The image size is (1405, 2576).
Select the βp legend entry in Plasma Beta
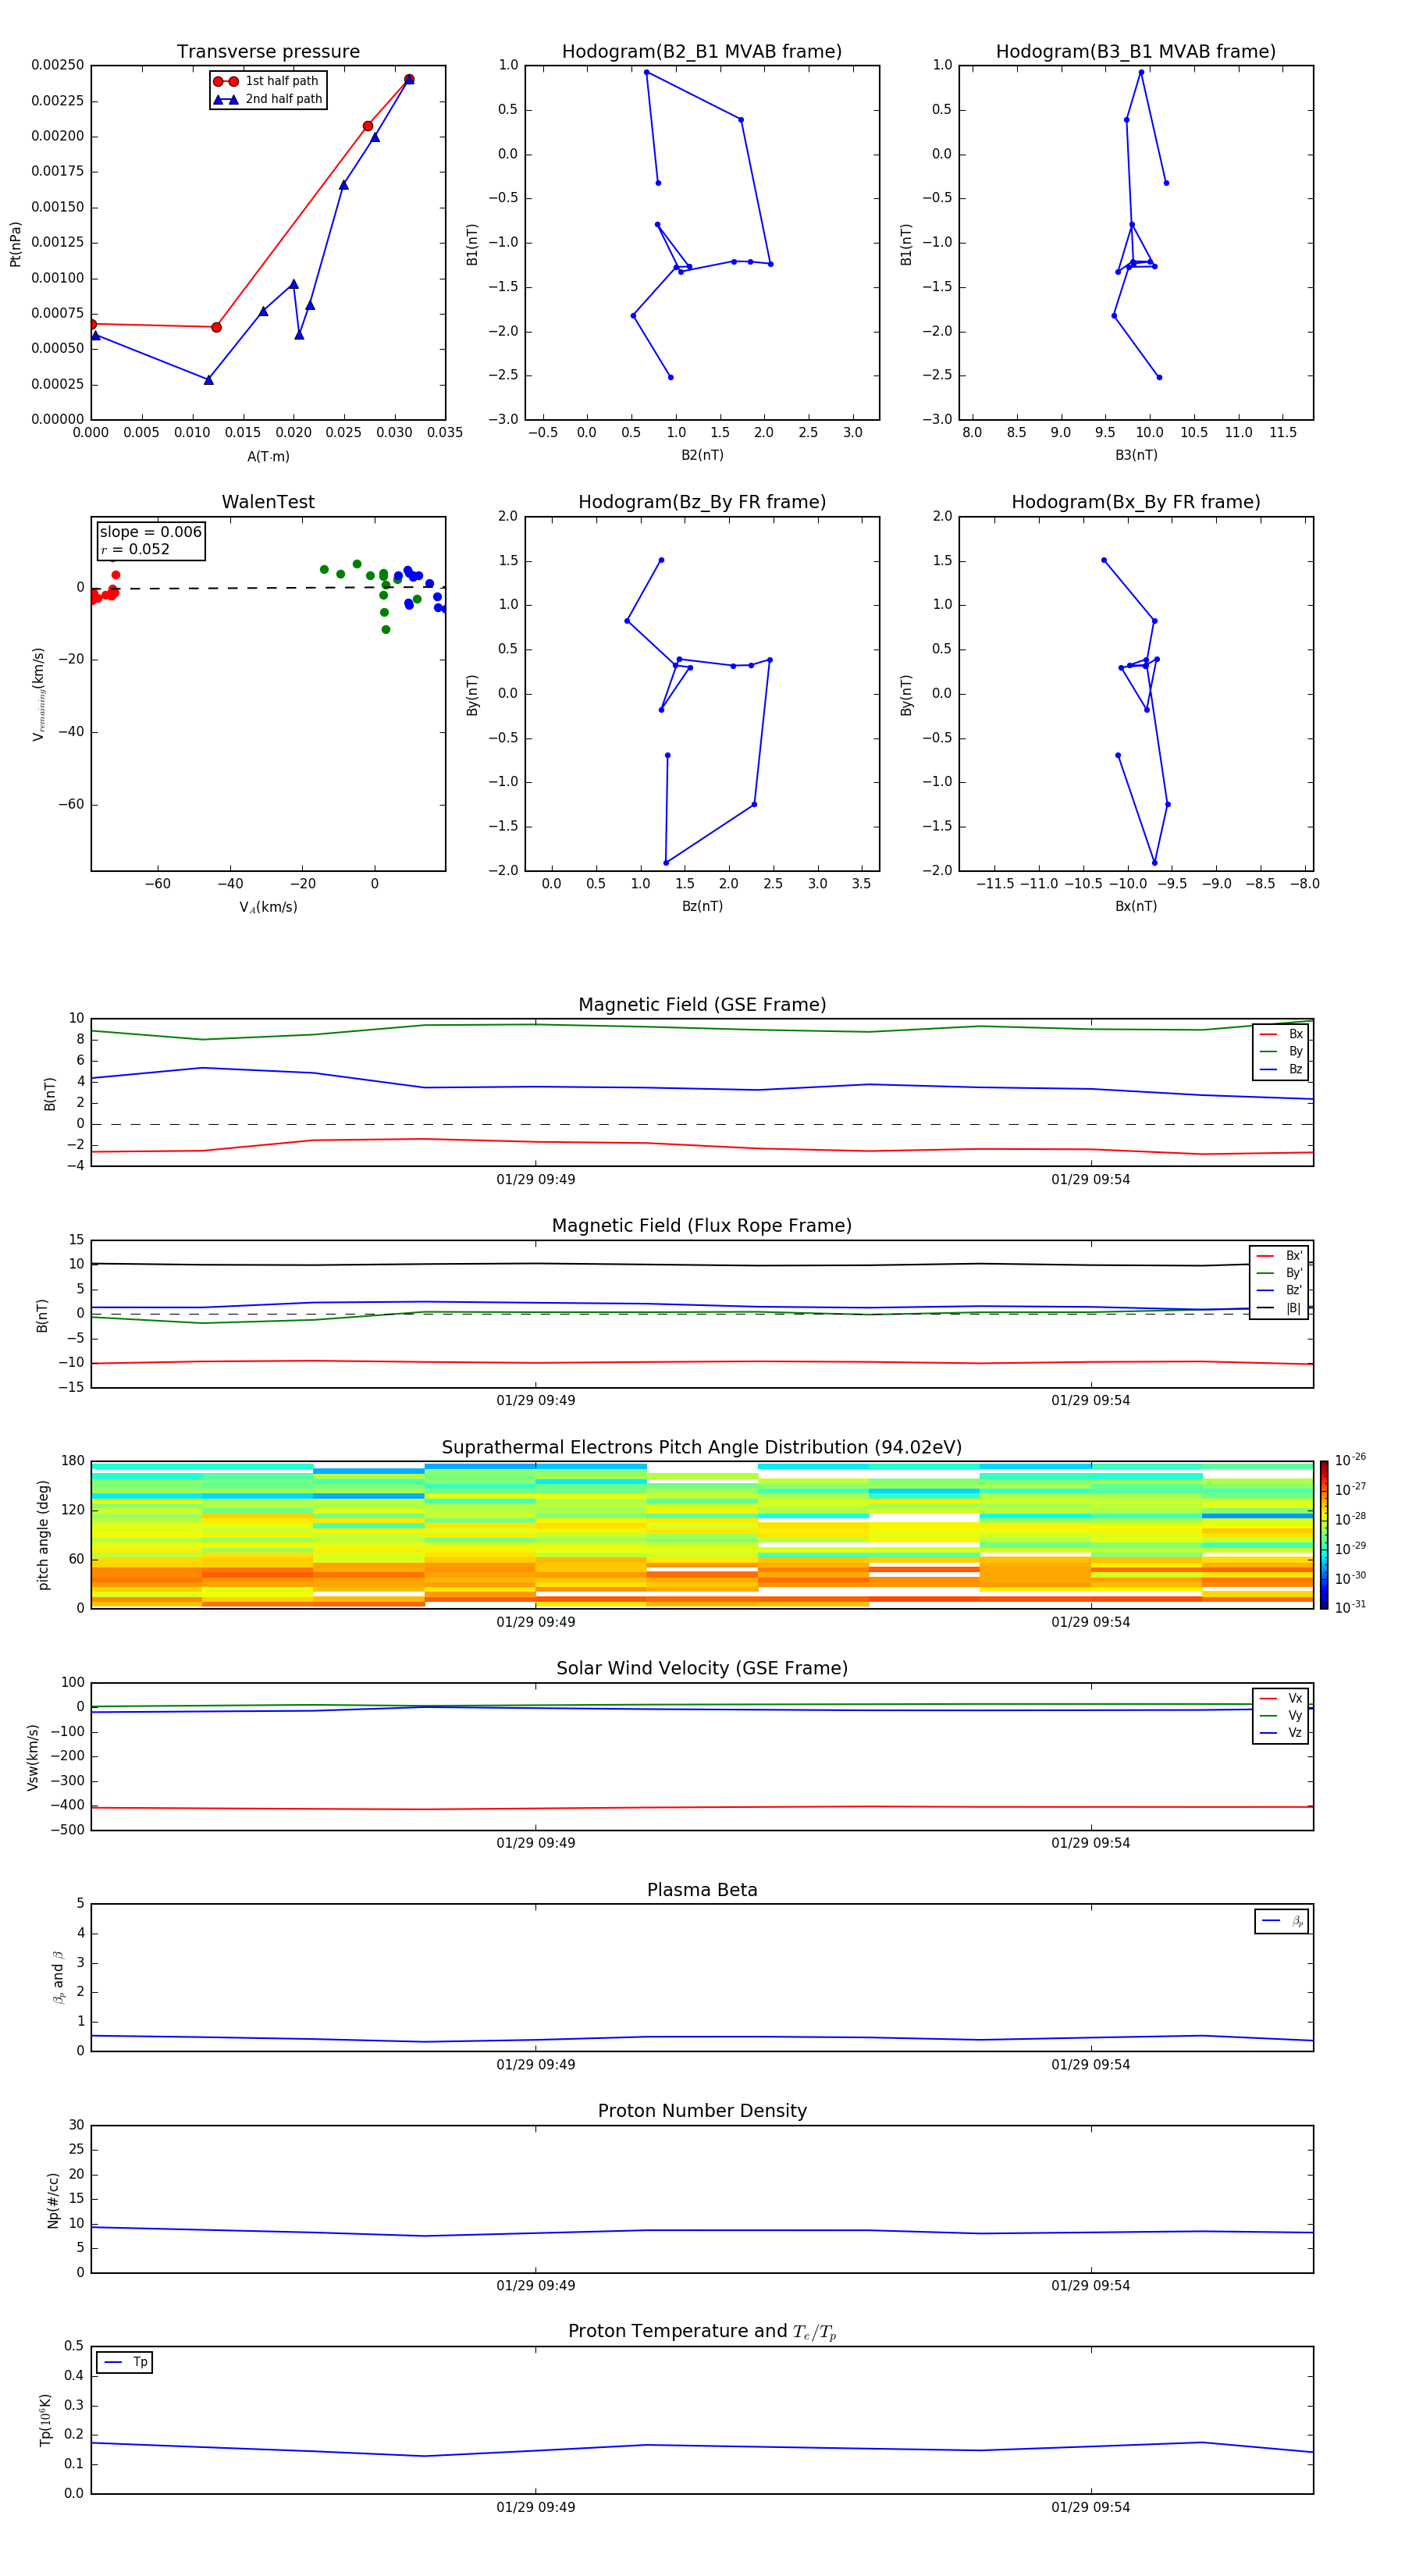tap(1282, 1921)
